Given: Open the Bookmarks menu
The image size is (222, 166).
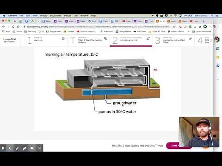Looking at the screenshot, I should coord(55,16).
